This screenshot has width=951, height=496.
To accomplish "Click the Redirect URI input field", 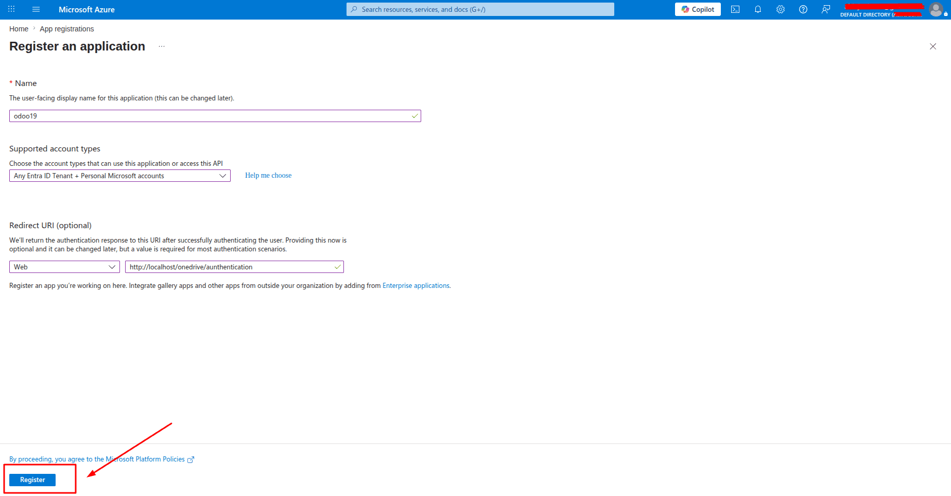I will [234, 267].
